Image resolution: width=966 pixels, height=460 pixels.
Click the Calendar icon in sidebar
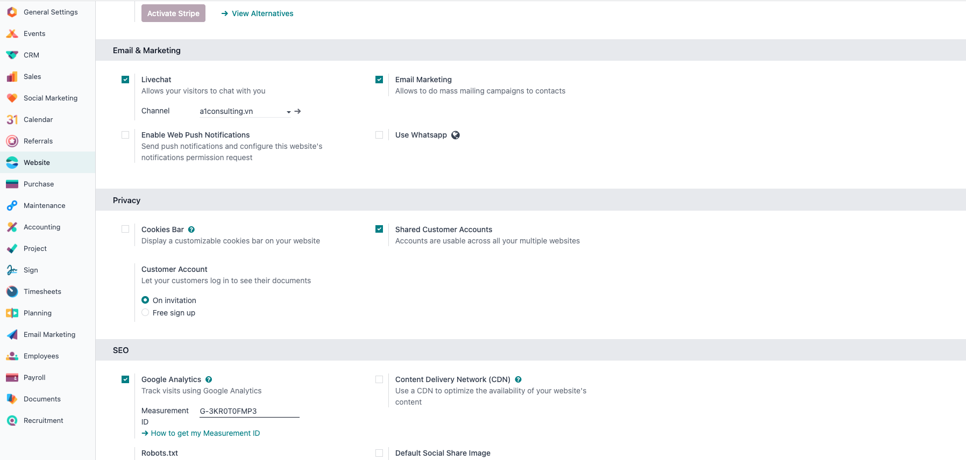12,119
